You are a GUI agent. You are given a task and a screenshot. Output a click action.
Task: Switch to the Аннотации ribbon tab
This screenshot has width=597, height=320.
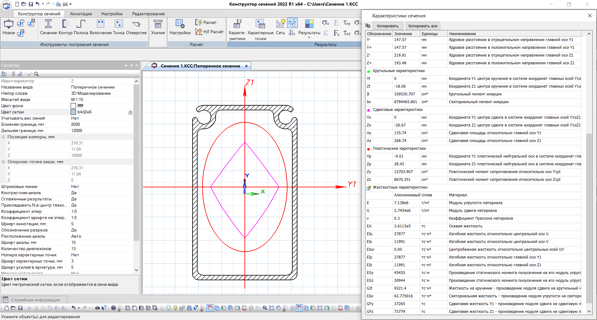[x=81, y=14]
